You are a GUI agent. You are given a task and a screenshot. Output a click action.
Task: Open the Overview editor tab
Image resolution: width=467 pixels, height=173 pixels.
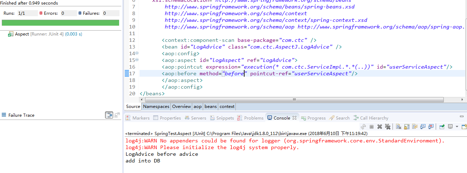click(x=181, y=106)
